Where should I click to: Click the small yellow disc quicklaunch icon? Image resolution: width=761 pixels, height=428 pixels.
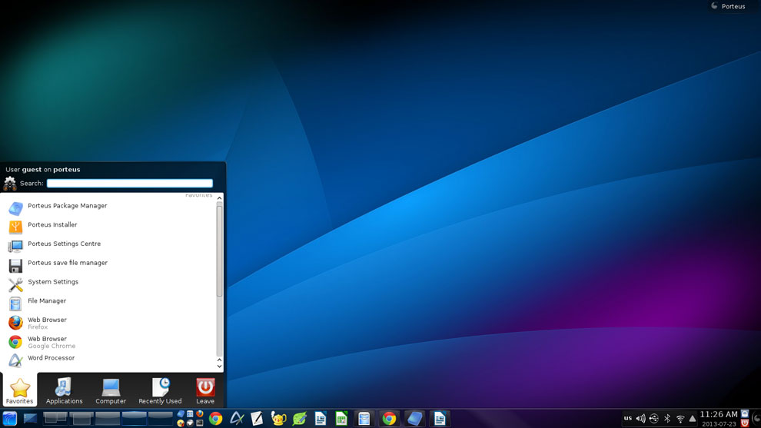[x=181, y=423]
